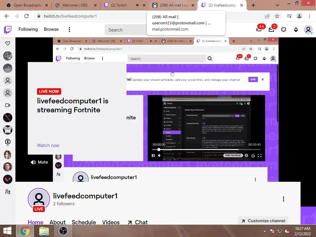This screenshot has width=316, height=237.
Task: Open Get Bits diamond icon
Action: [296, 30]
